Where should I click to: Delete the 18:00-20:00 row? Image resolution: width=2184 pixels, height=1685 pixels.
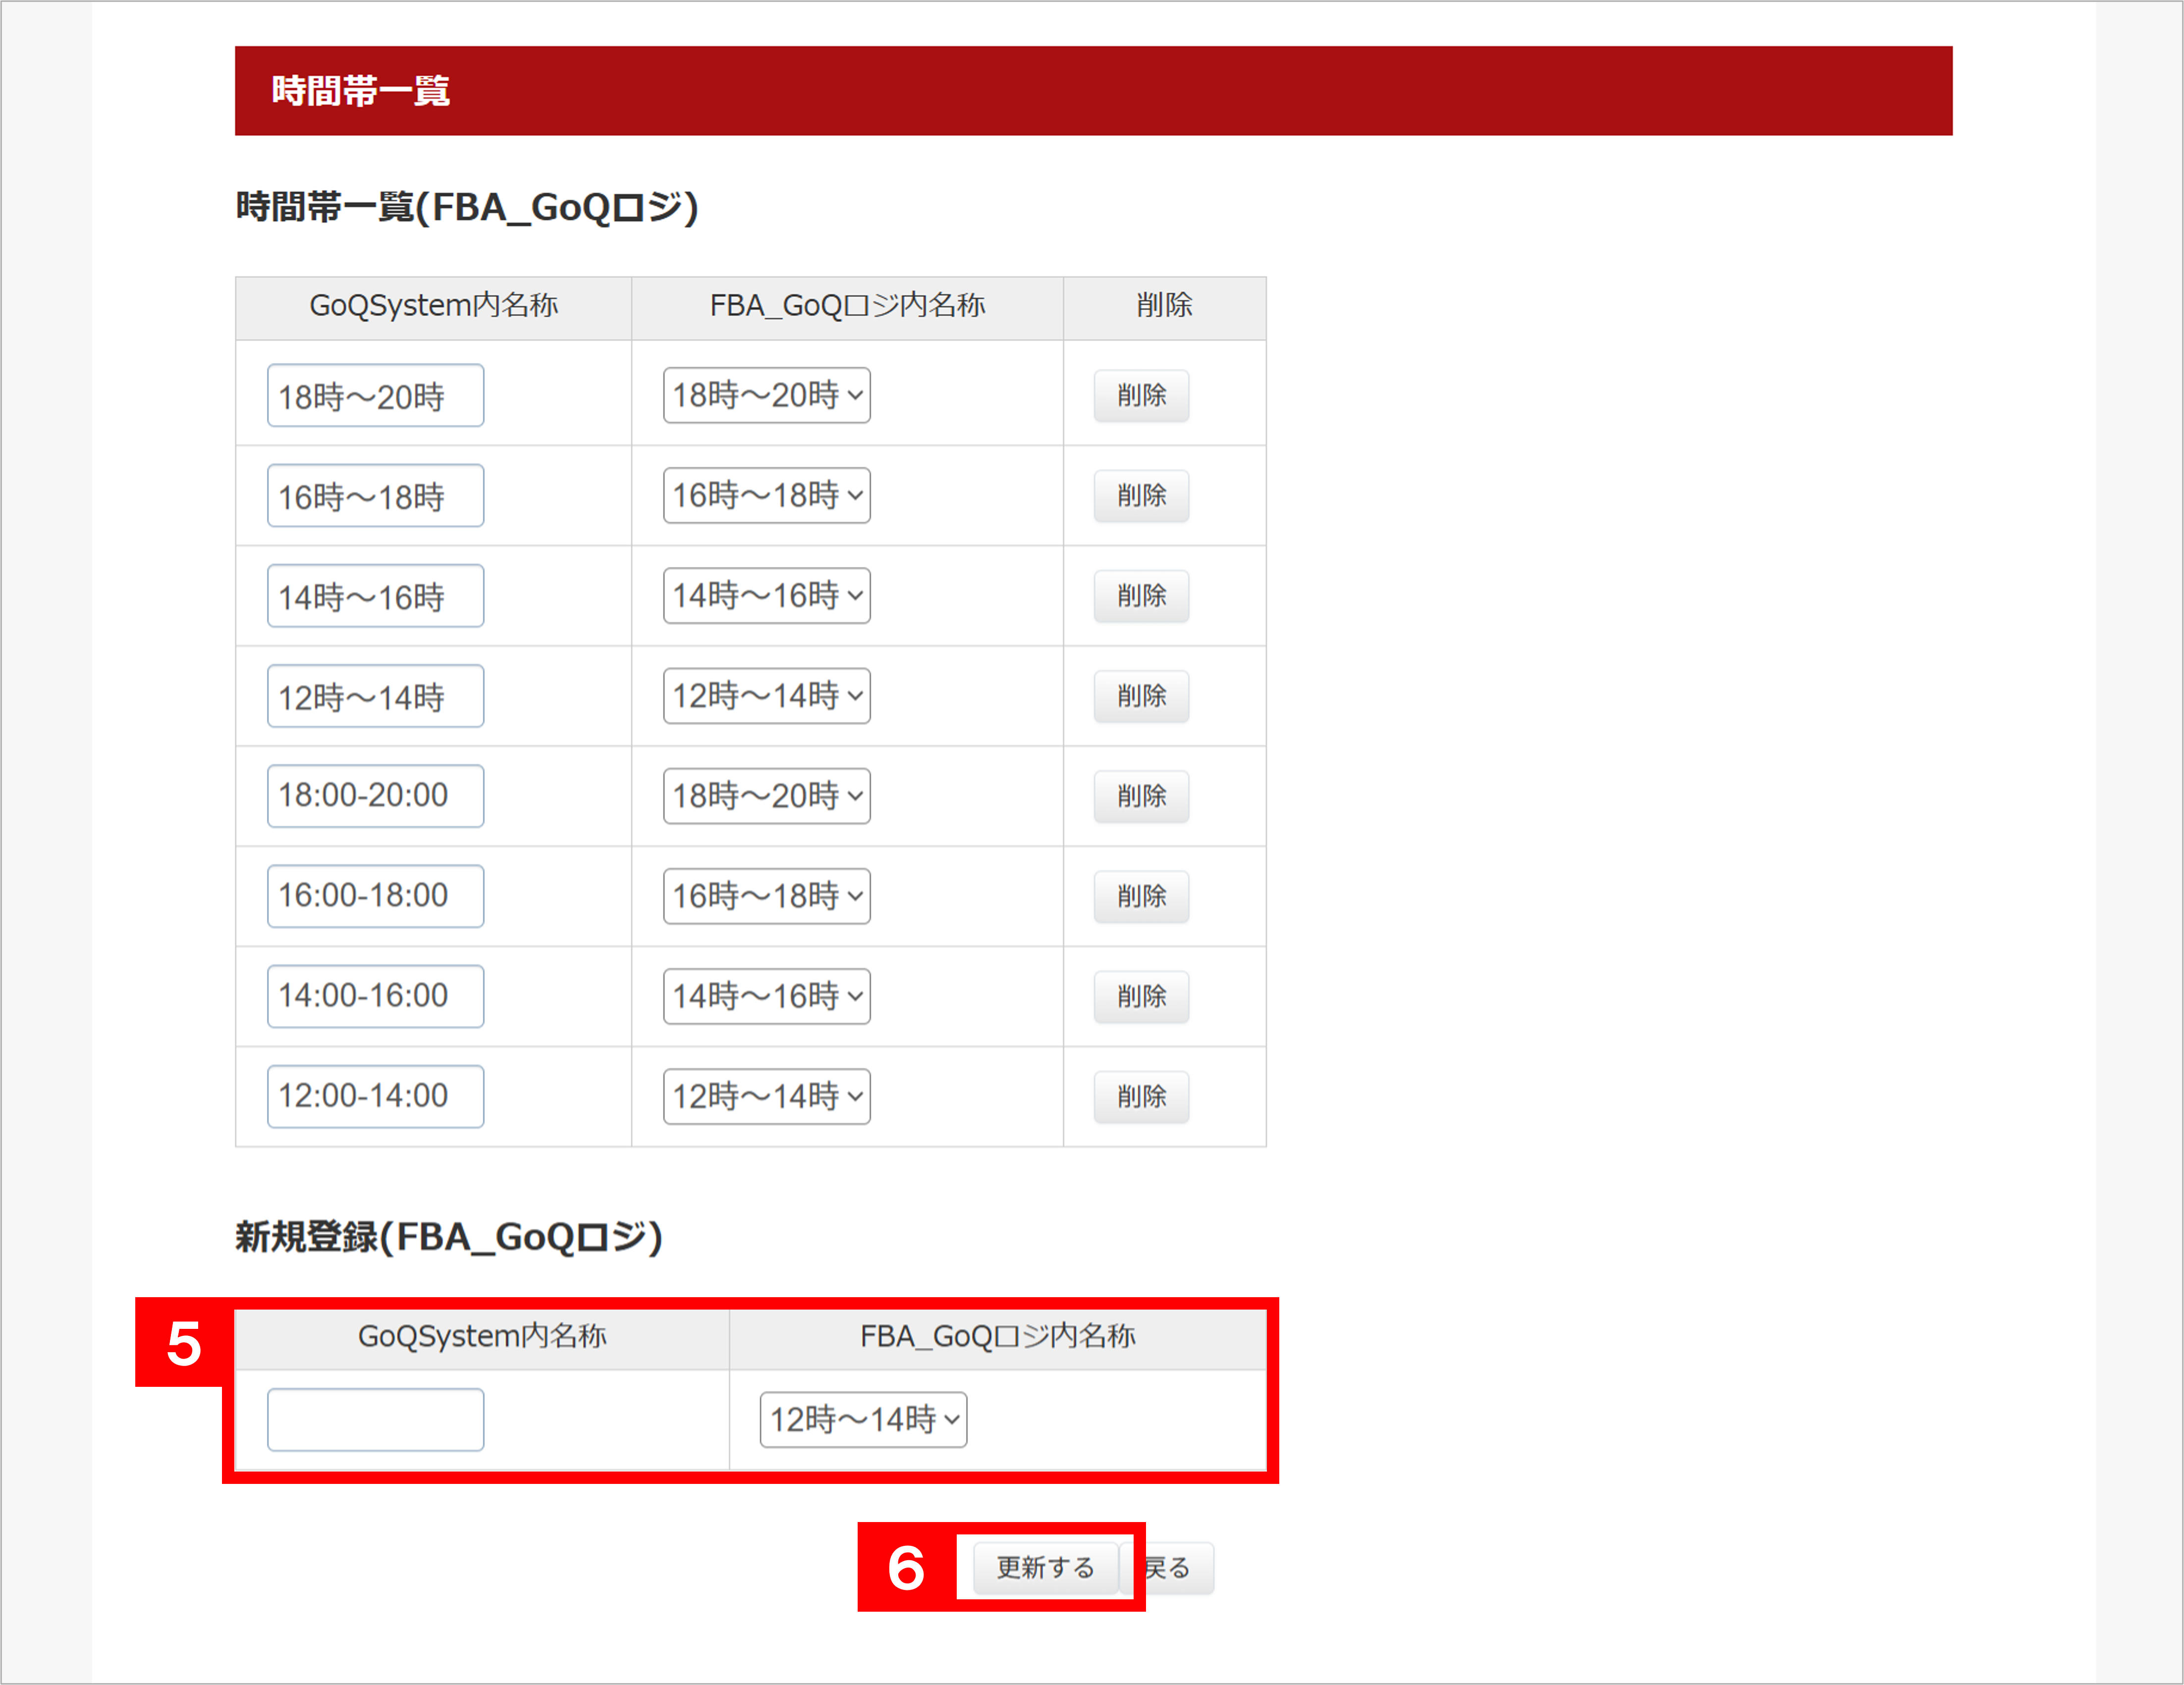click(1141, 795)
